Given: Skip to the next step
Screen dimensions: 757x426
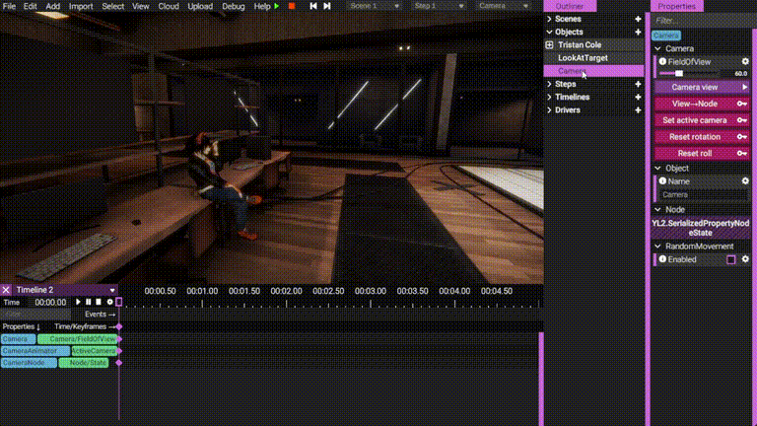Looking at the screenshot, I should (x=327, y=6).
